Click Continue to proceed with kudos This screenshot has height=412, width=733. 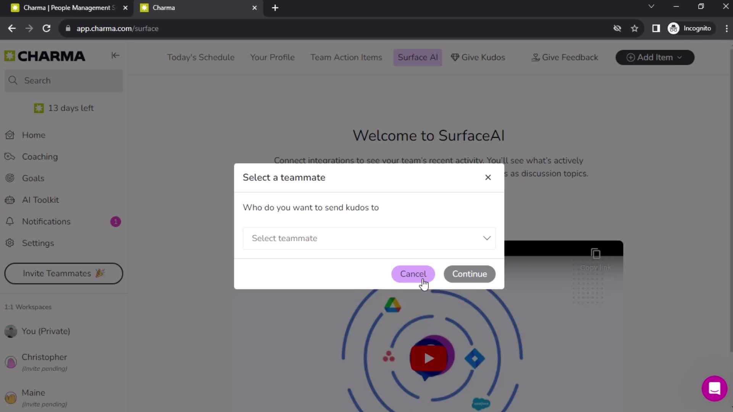click(x=470, y=273)
